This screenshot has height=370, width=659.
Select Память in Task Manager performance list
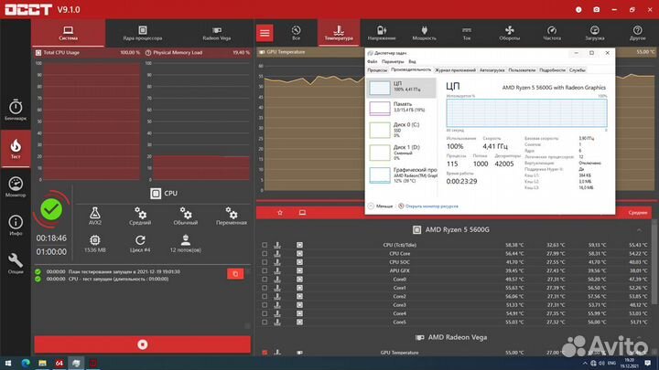[402, 108]
